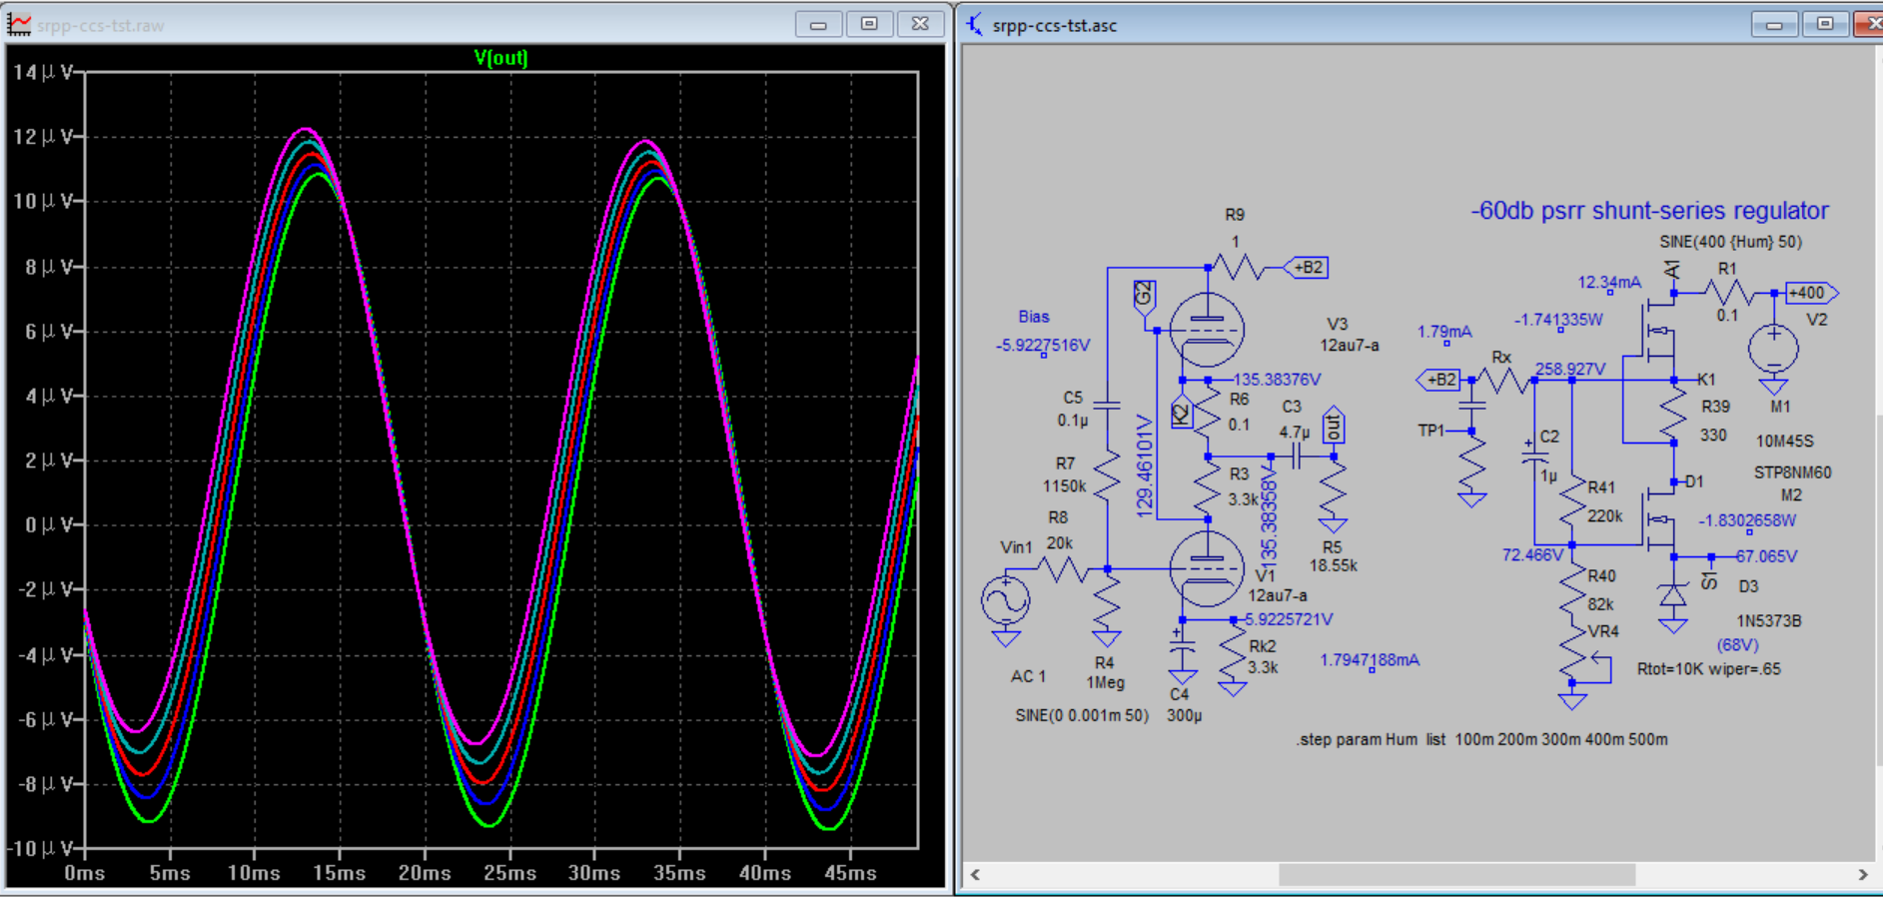The image size is (1883, 897).
Task: Click the K2 net label flag
Action: [x=1181, y=412]
